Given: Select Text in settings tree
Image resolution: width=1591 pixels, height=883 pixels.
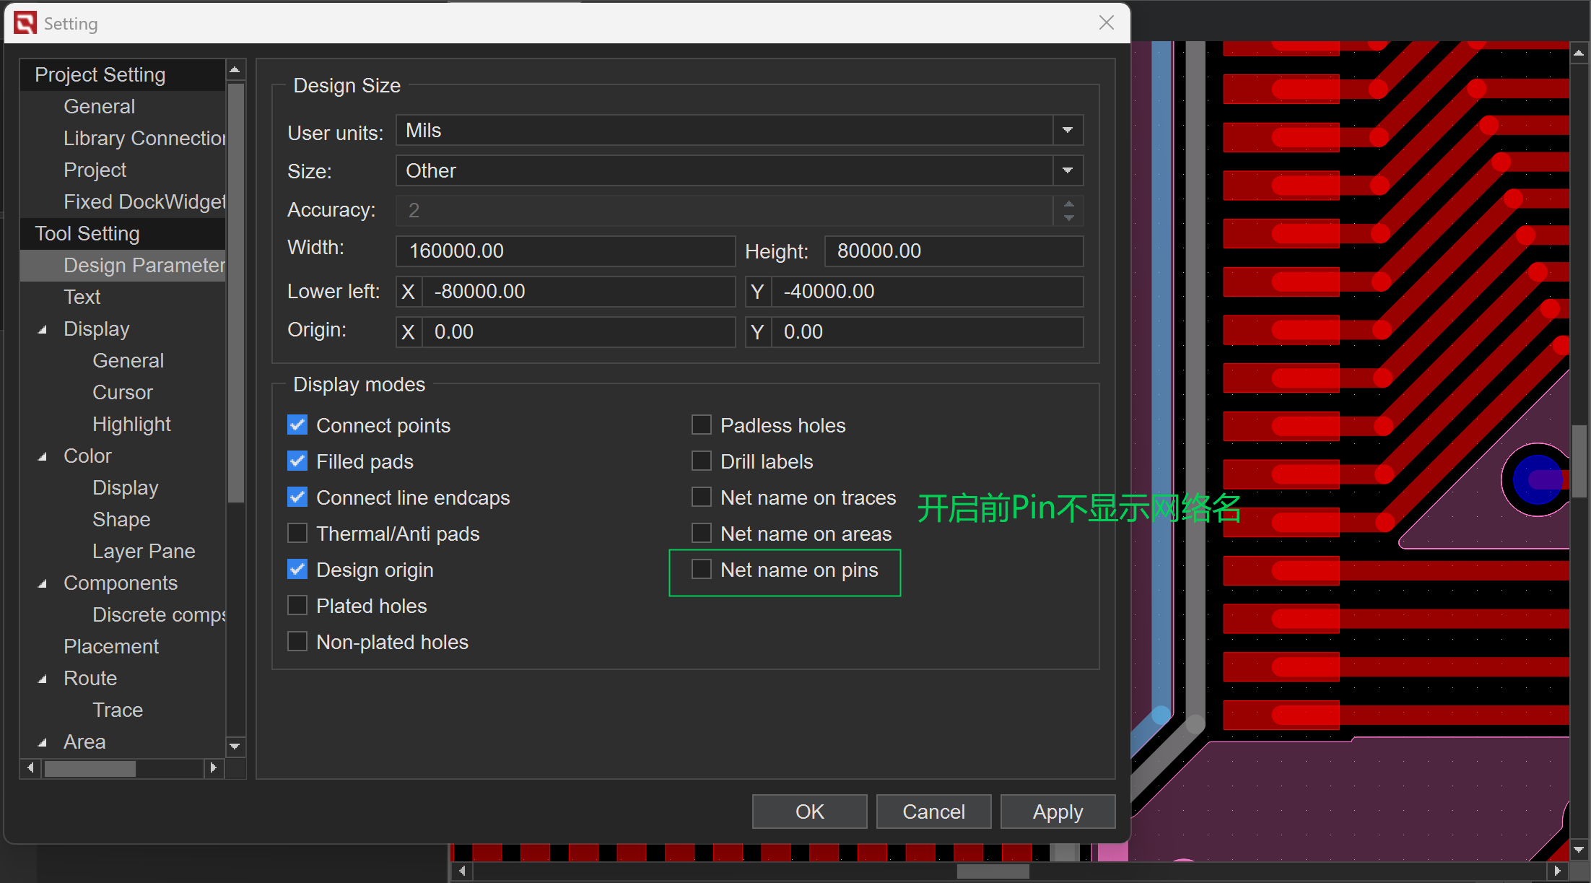Looking at the screenshot, I should [x=82, y=297].
